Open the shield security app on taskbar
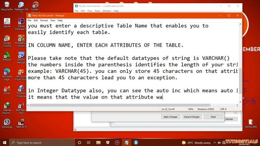This screenshot has width=260, height=146. click(108, 142)
